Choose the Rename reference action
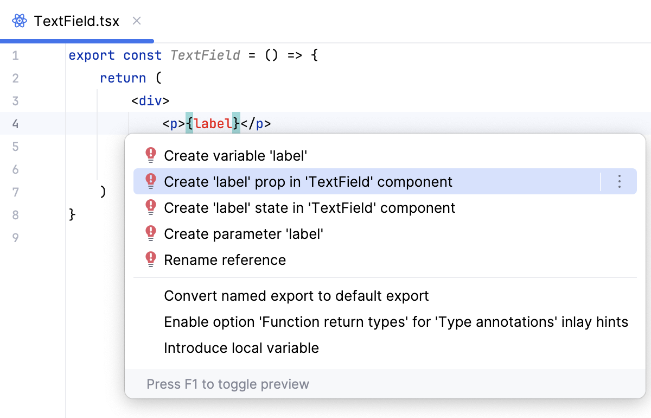Viewport: 651px width, 418px height. pos(225,260)
